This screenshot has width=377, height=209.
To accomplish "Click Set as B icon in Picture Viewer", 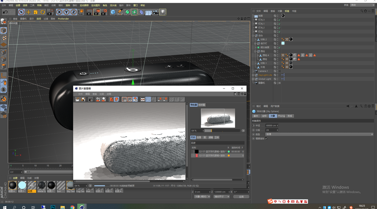I will 165,99.
